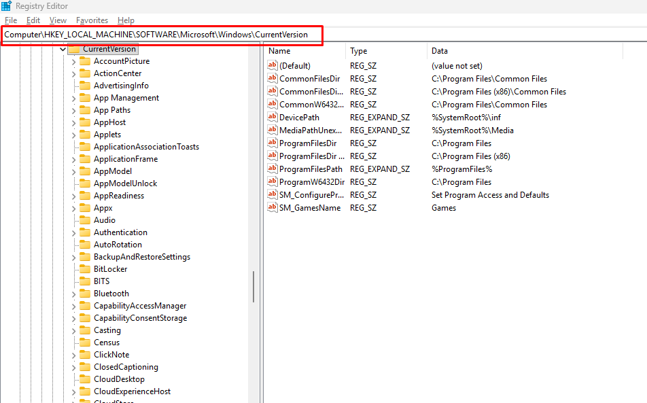Click the string value icon beside ProgramFilesDir

point(273,143)
